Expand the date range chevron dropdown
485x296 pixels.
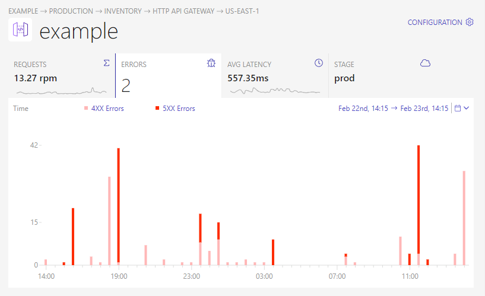tap(467, 108)
